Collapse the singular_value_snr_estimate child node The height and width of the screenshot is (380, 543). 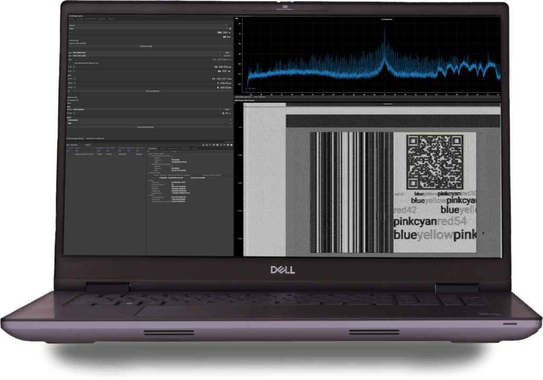[x=150, y=164]
